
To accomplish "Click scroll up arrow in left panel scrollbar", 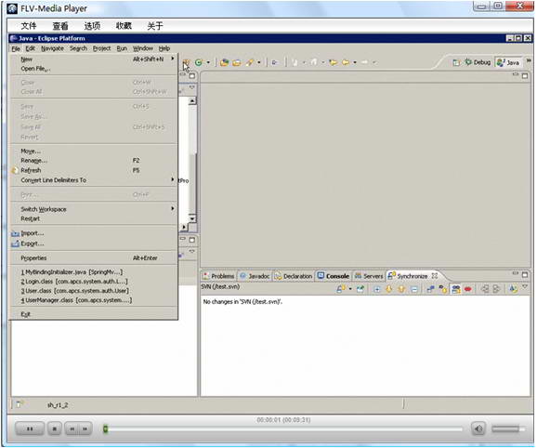I will (192, 100).
